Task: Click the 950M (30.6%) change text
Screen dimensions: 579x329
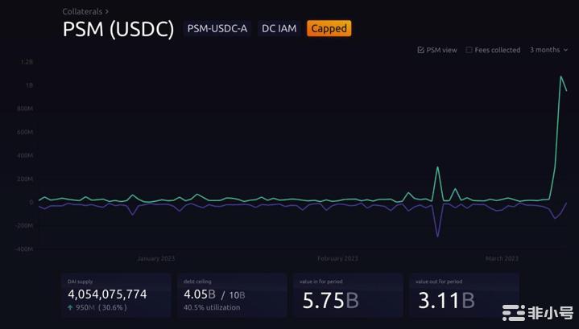Action: coord(101,307)
